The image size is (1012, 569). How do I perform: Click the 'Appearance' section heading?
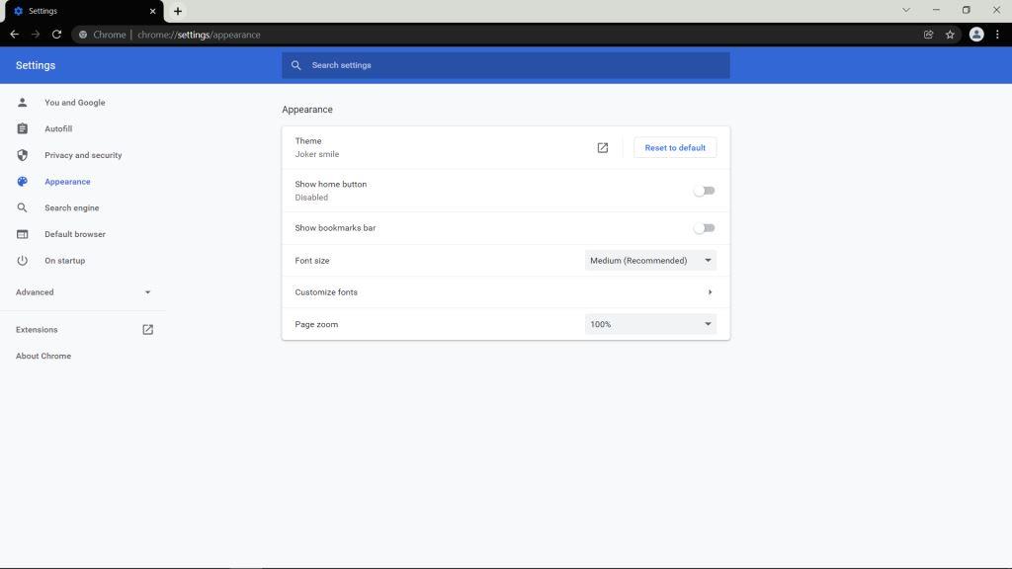click(x=307, y=110)
